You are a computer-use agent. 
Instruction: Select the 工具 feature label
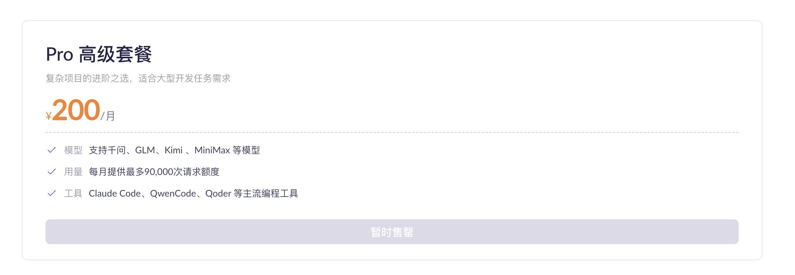point(73,193)
